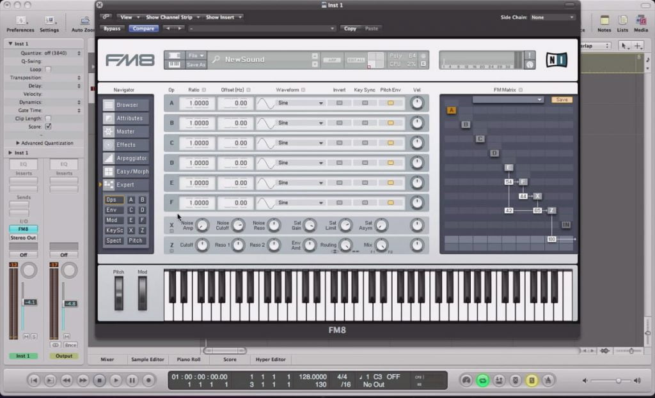Open the Browser page in Navigator
The width and height of the screenshot is (655, 398).
(126, 105)
